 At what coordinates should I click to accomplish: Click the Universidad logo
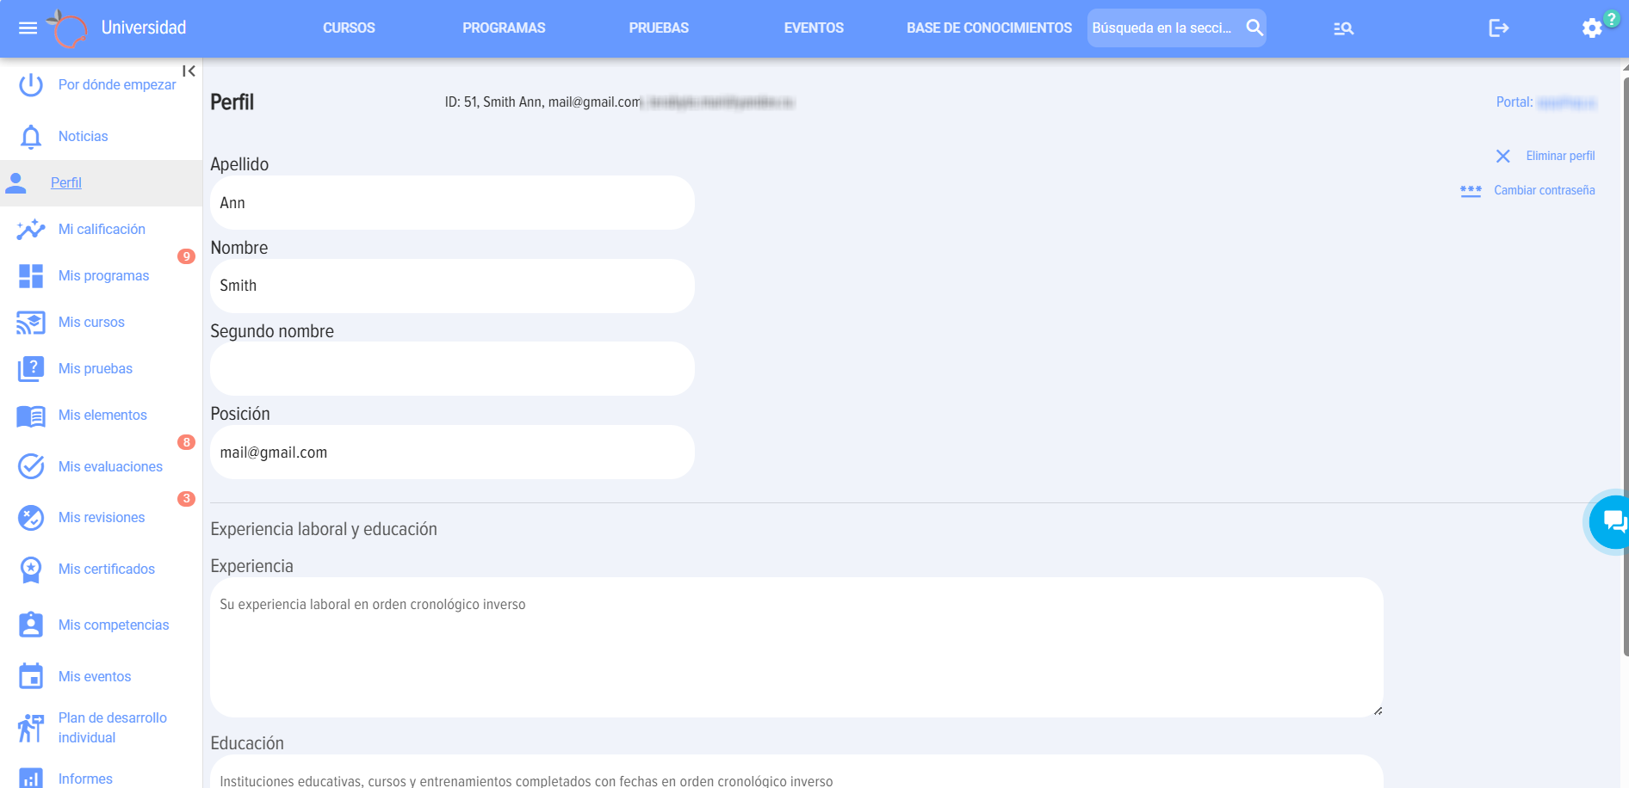point(66,28)
